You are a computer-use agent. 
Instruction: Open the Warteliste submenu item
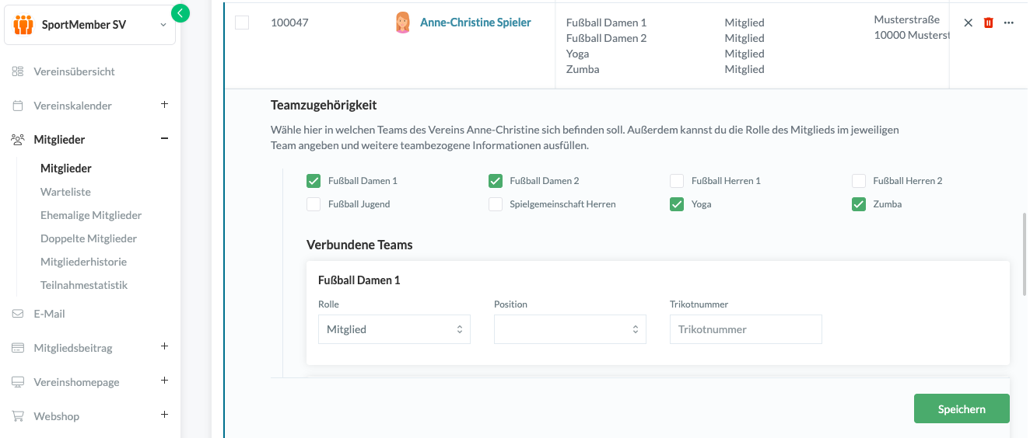(x=65, y=192)
